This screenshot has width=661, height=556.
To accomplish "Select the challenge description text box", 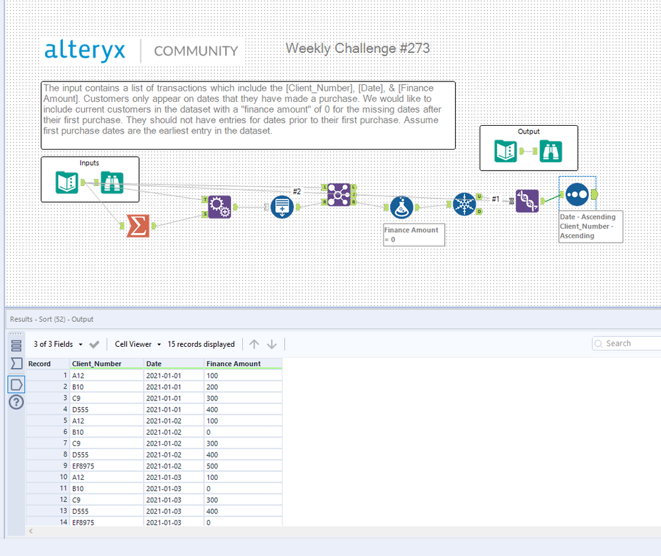I will click(248, 115).
